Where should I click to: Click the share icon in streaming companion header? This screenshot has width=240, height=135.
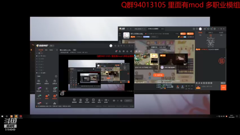coord(131,51)
